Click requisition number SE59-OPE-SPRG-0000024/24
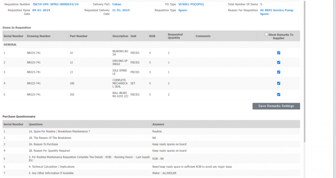 pos(56,4)
